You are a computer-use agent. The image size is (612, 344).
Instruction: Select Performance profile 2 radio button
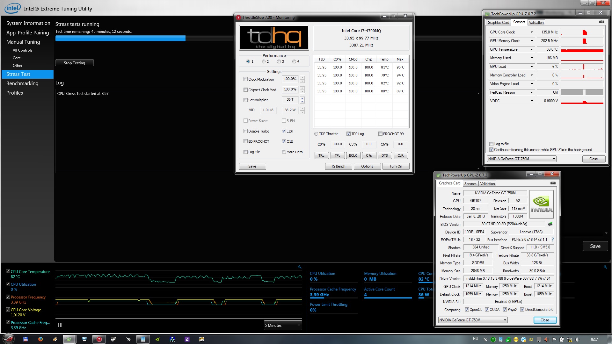[x=264, y=61]
